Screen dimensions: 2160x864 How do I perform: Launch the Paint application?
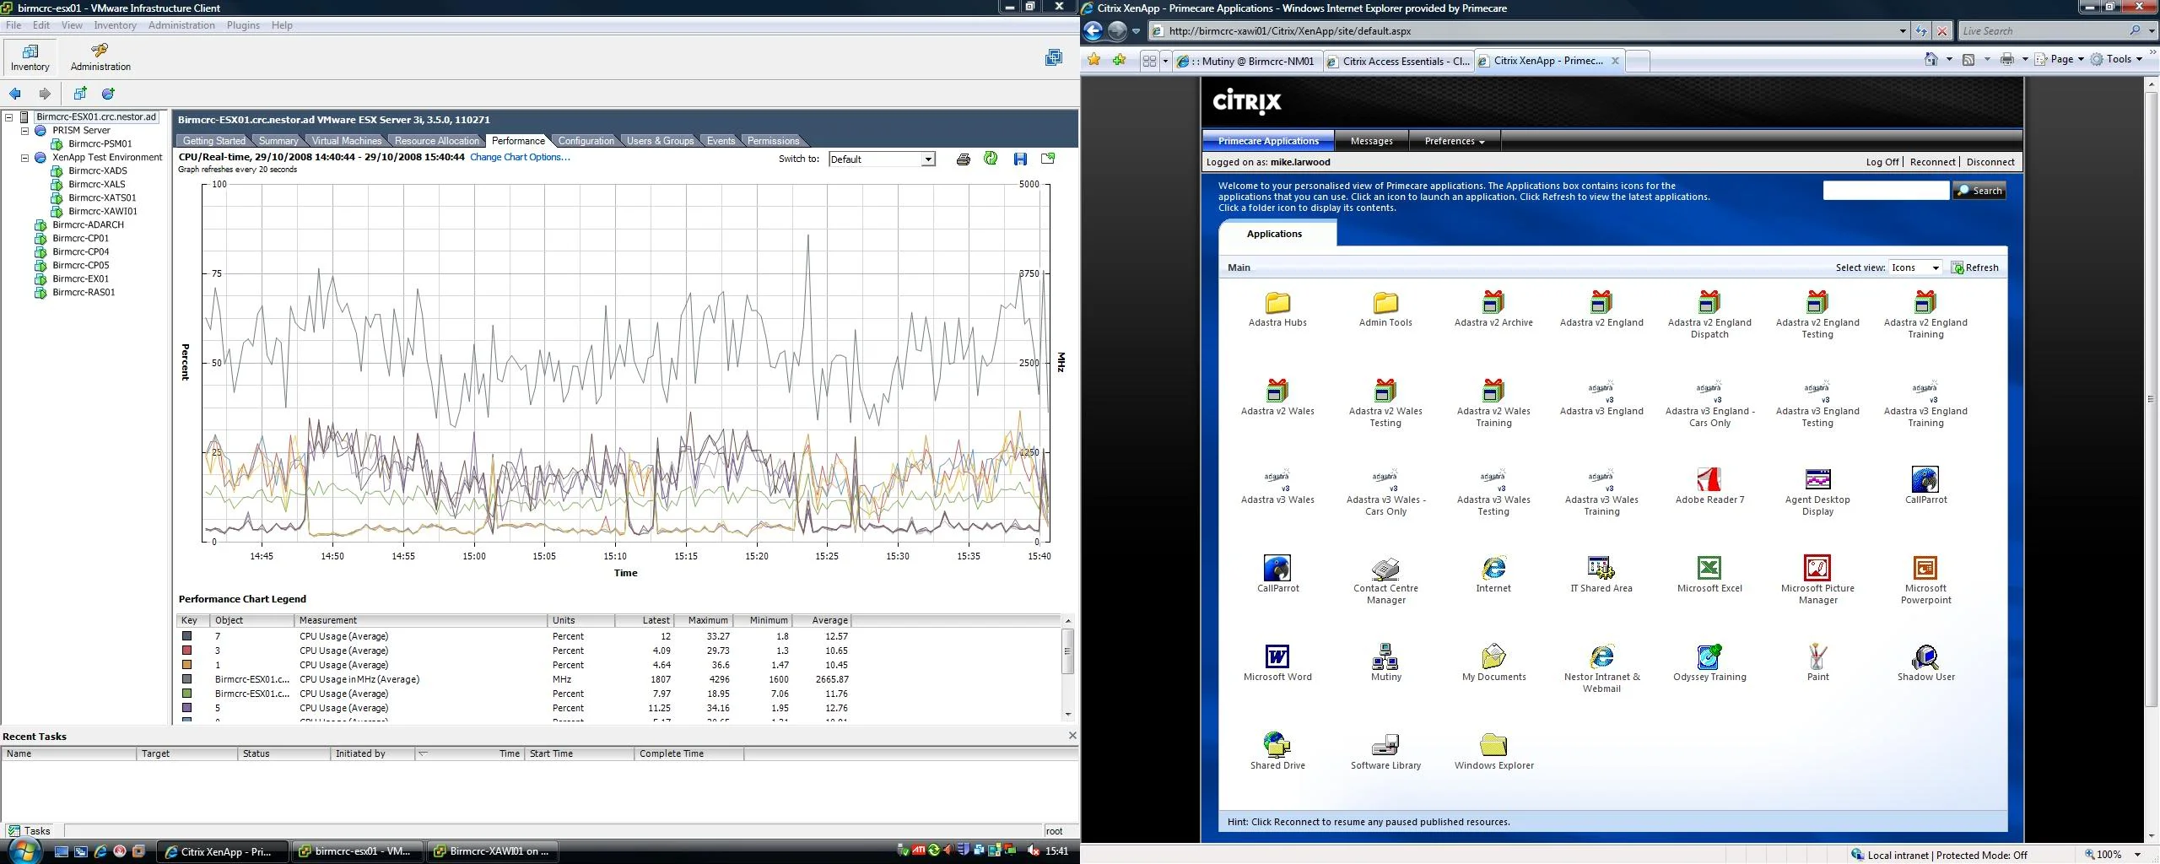tap(1817, 663)
